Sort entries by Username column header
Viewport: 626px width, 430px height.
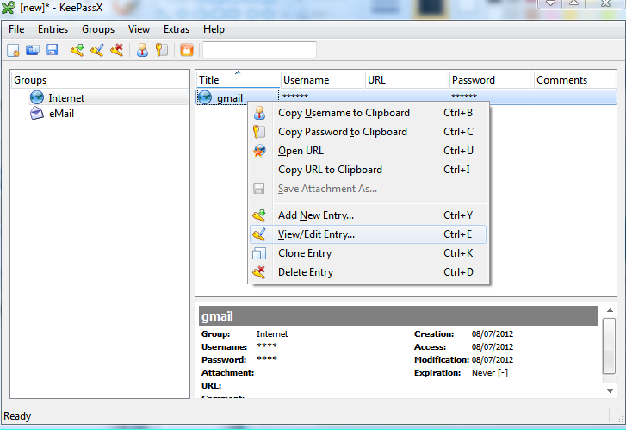[x=323, y=80]
